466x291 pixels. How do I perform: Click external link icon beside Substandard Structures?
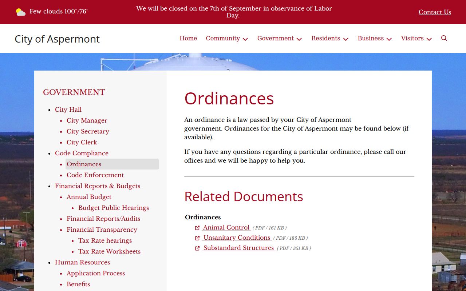click(197, 248)
